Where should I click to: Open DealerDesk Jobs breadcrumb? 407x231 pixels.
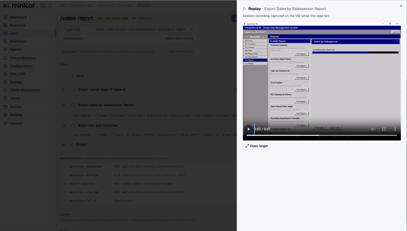coord(81,5)
